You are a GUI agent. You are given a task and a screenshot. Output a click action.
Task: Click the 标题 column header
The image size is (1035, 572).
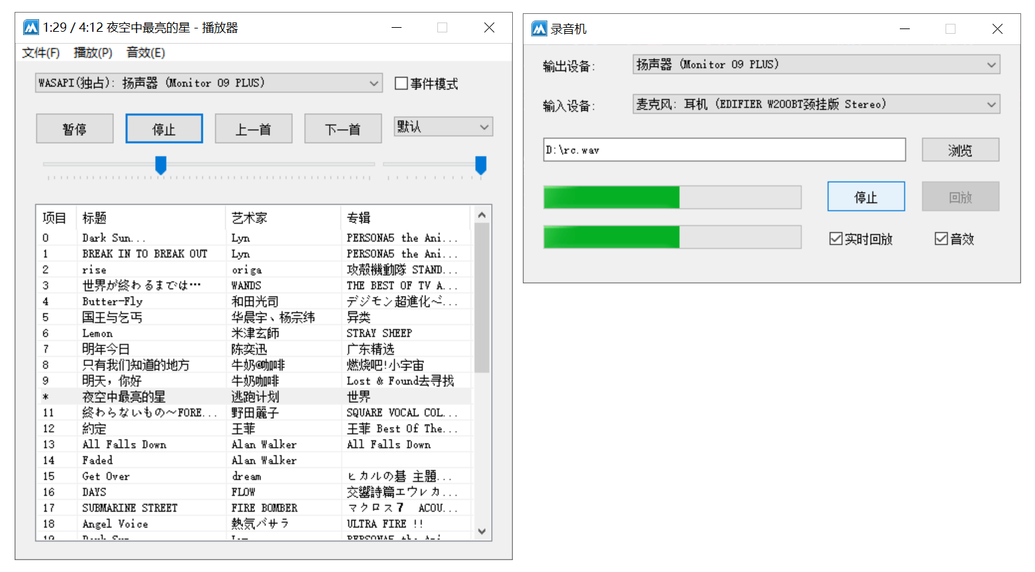click(151, 218)
